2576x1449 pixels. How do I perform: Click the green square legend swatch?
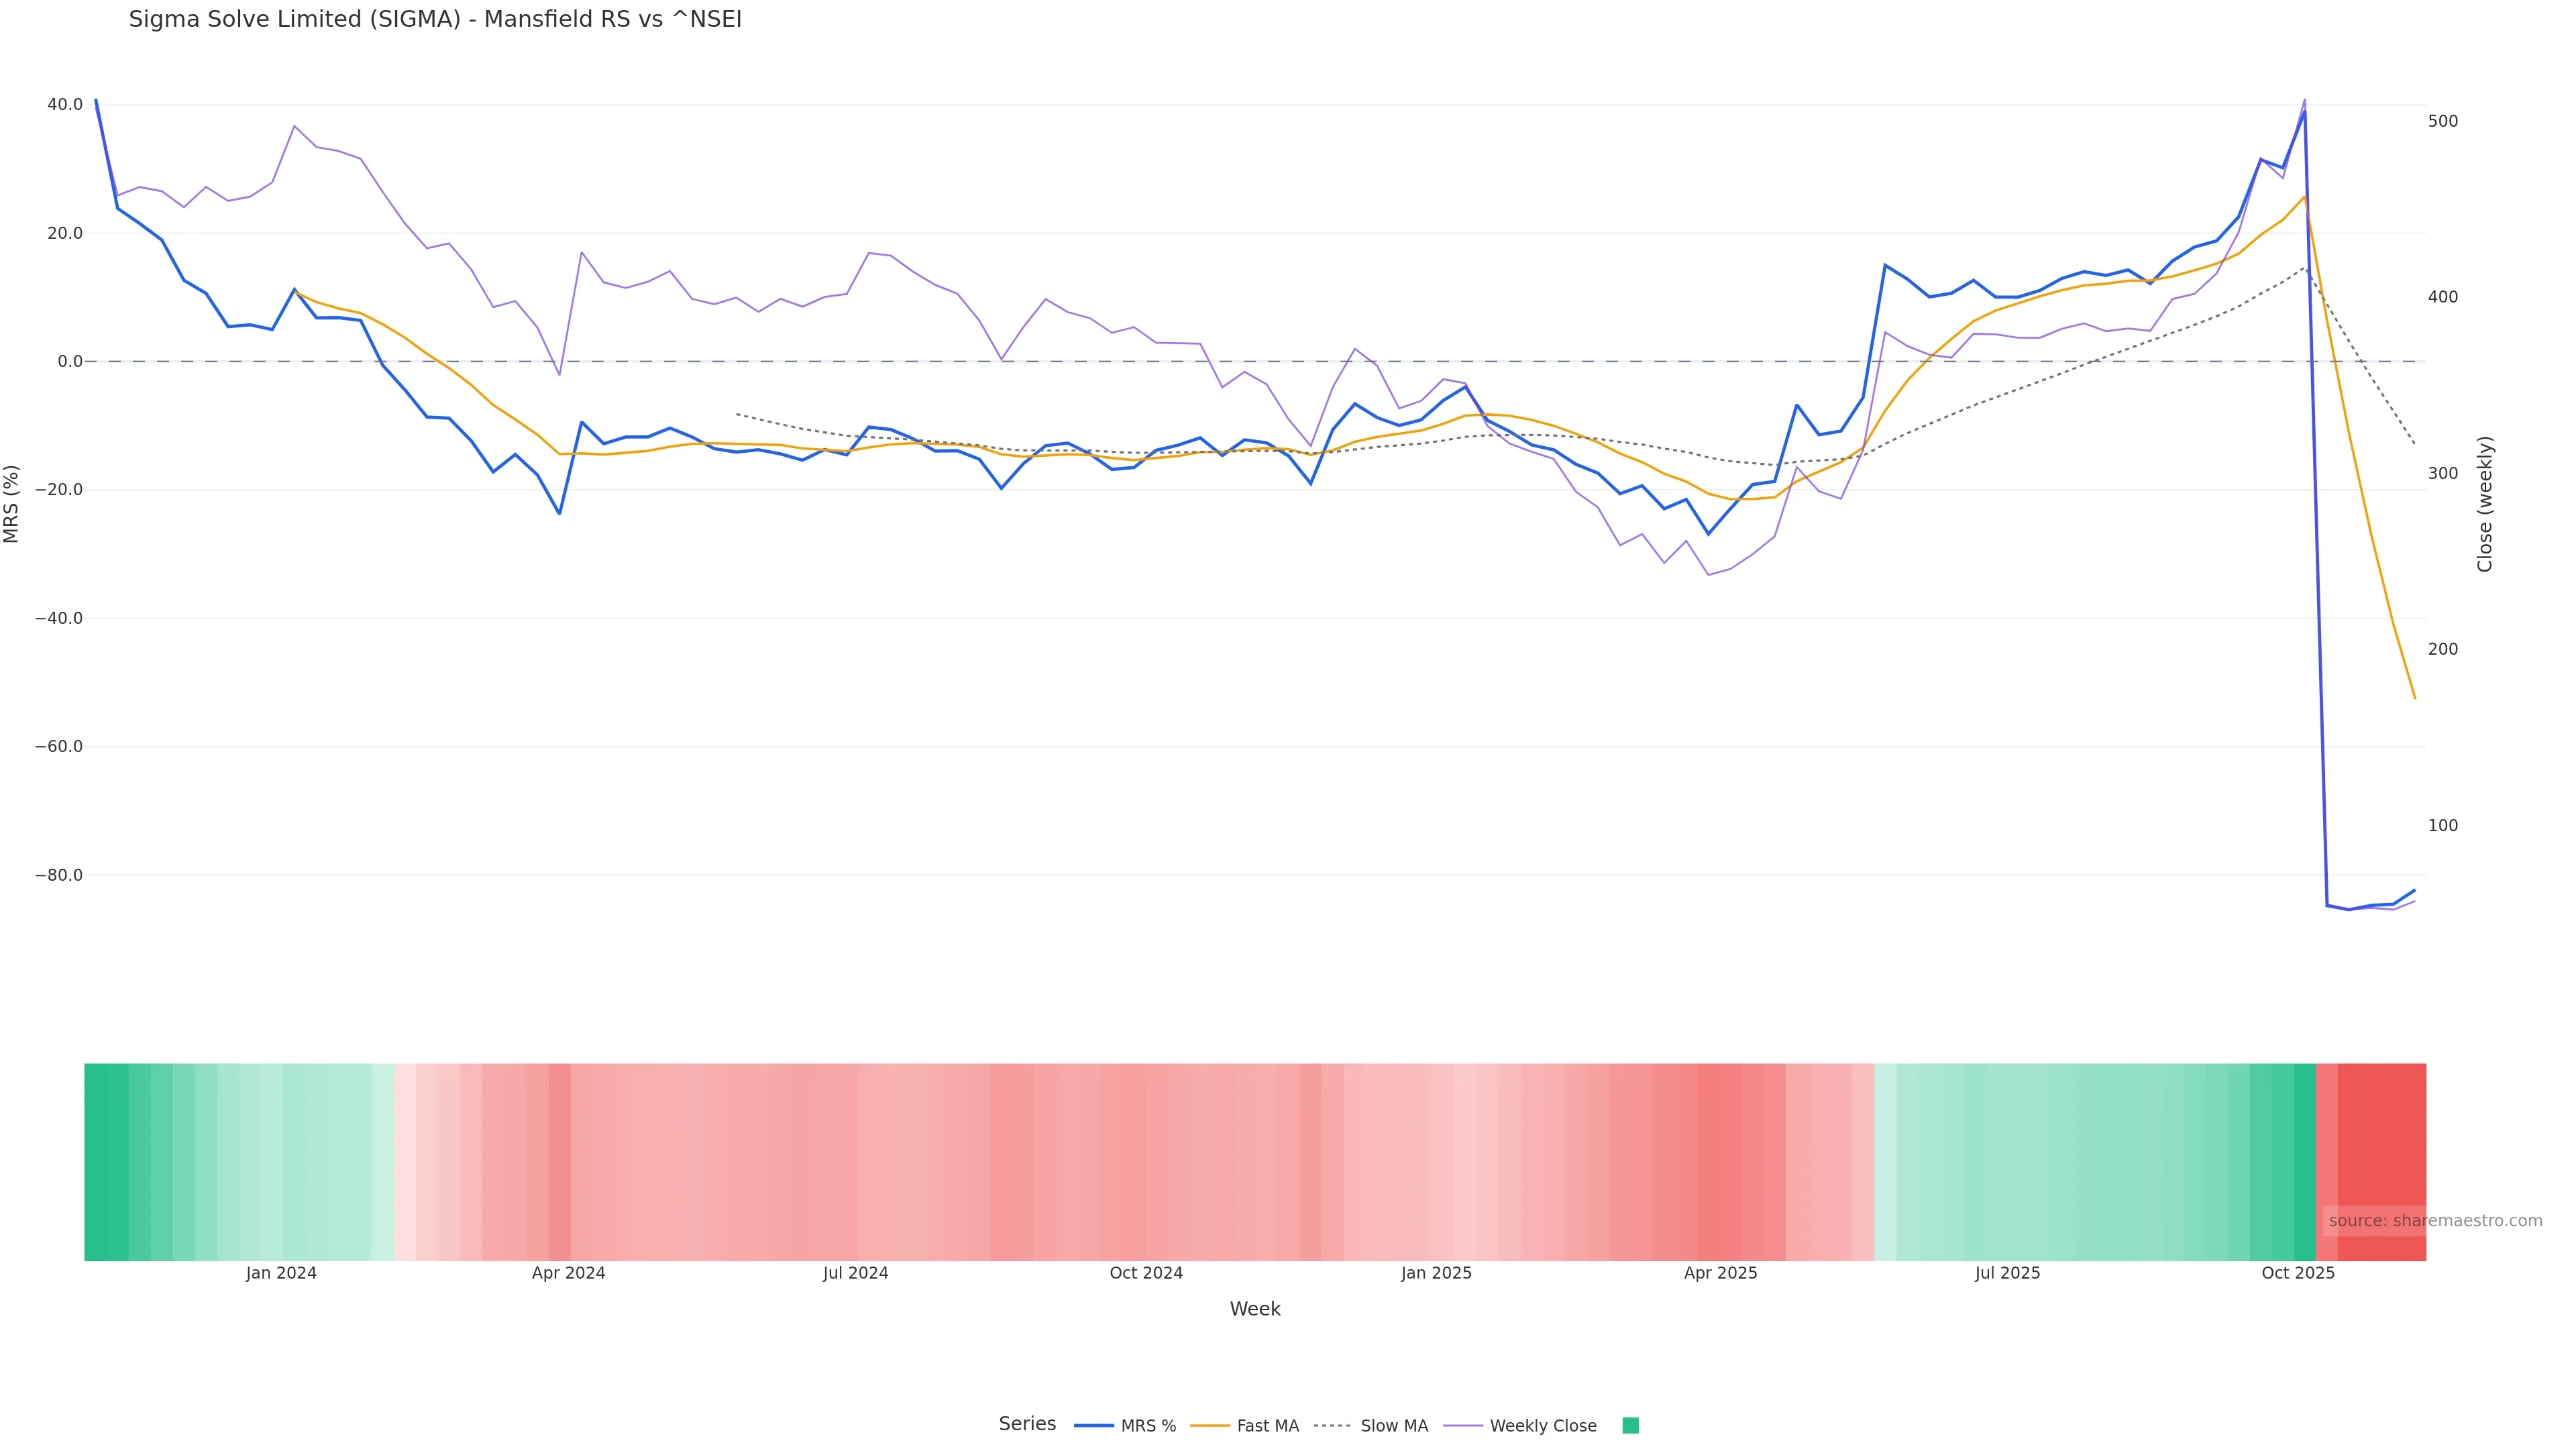1630,1426
